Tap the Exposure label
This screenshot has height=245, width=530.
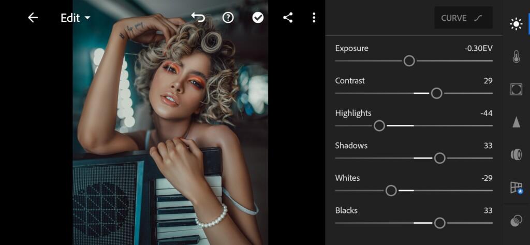tap(351, 49)
